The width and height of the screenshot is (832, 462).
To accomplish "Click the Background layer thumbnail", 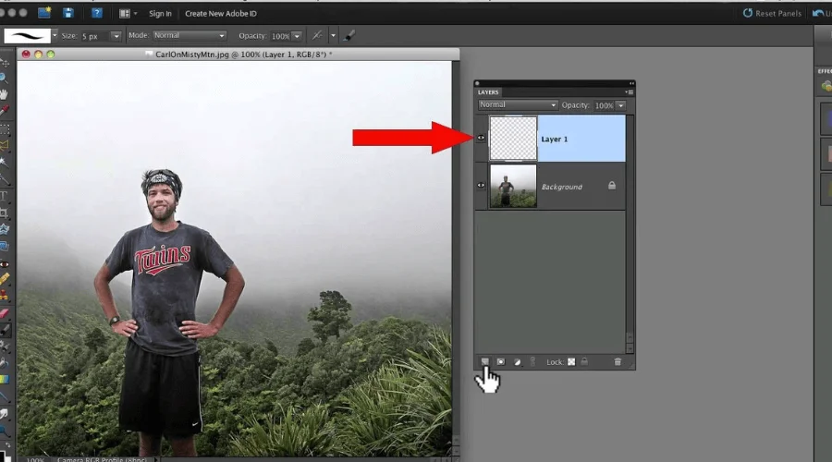I will click(513, 186).
